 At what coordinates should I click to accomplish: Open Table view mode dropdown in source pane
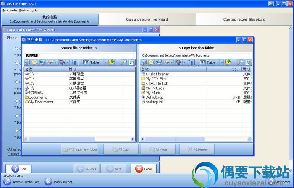[x=105, y=62]
